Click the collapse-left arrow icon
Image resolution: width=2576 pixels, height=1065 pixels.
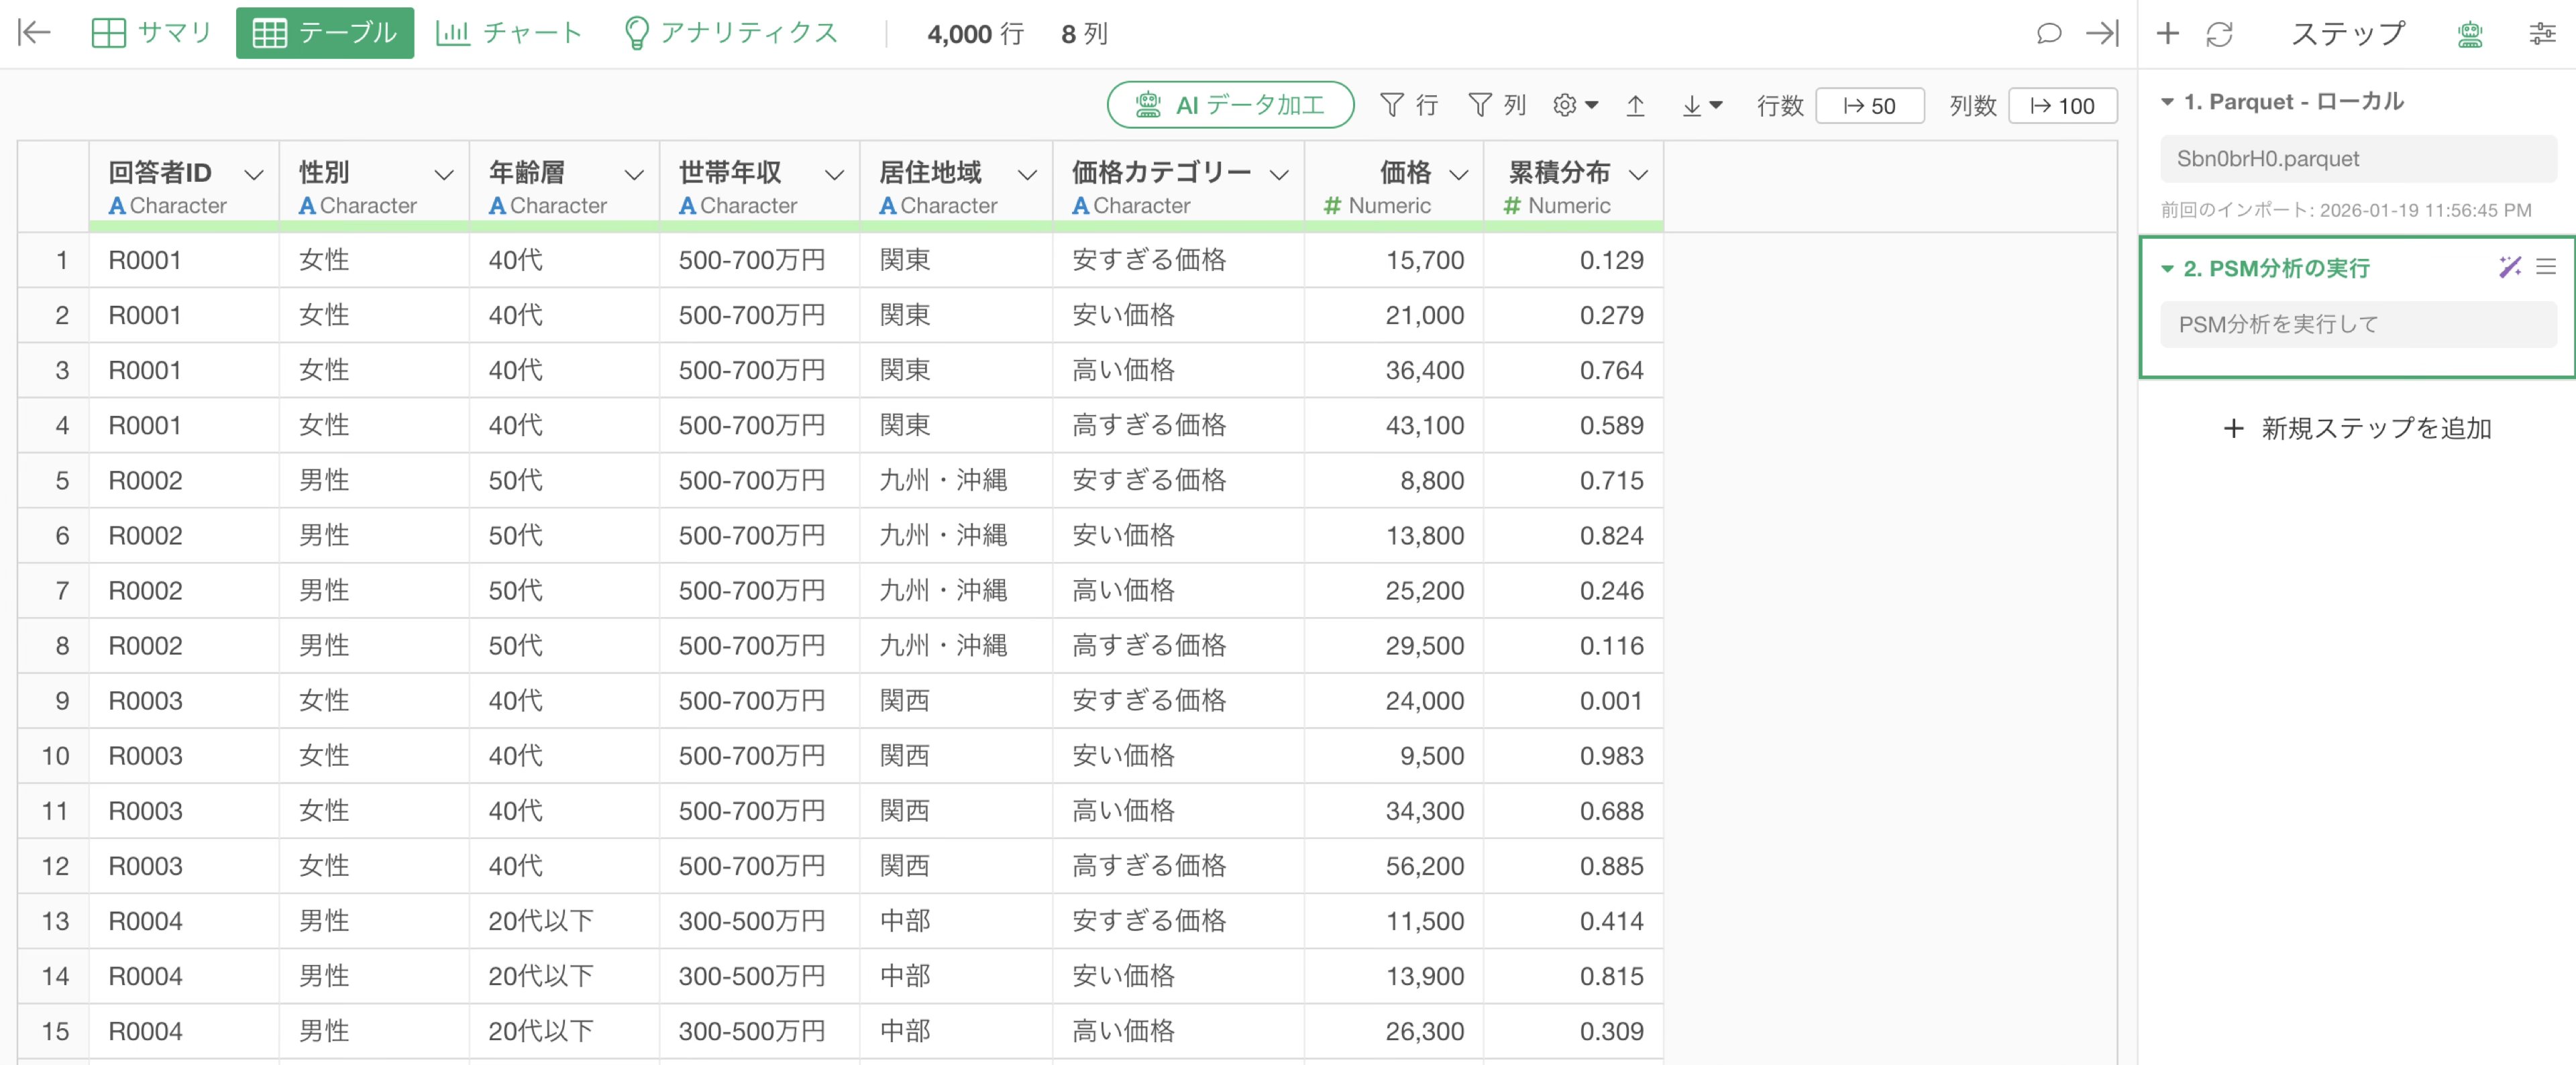click(x=34, y=33)
